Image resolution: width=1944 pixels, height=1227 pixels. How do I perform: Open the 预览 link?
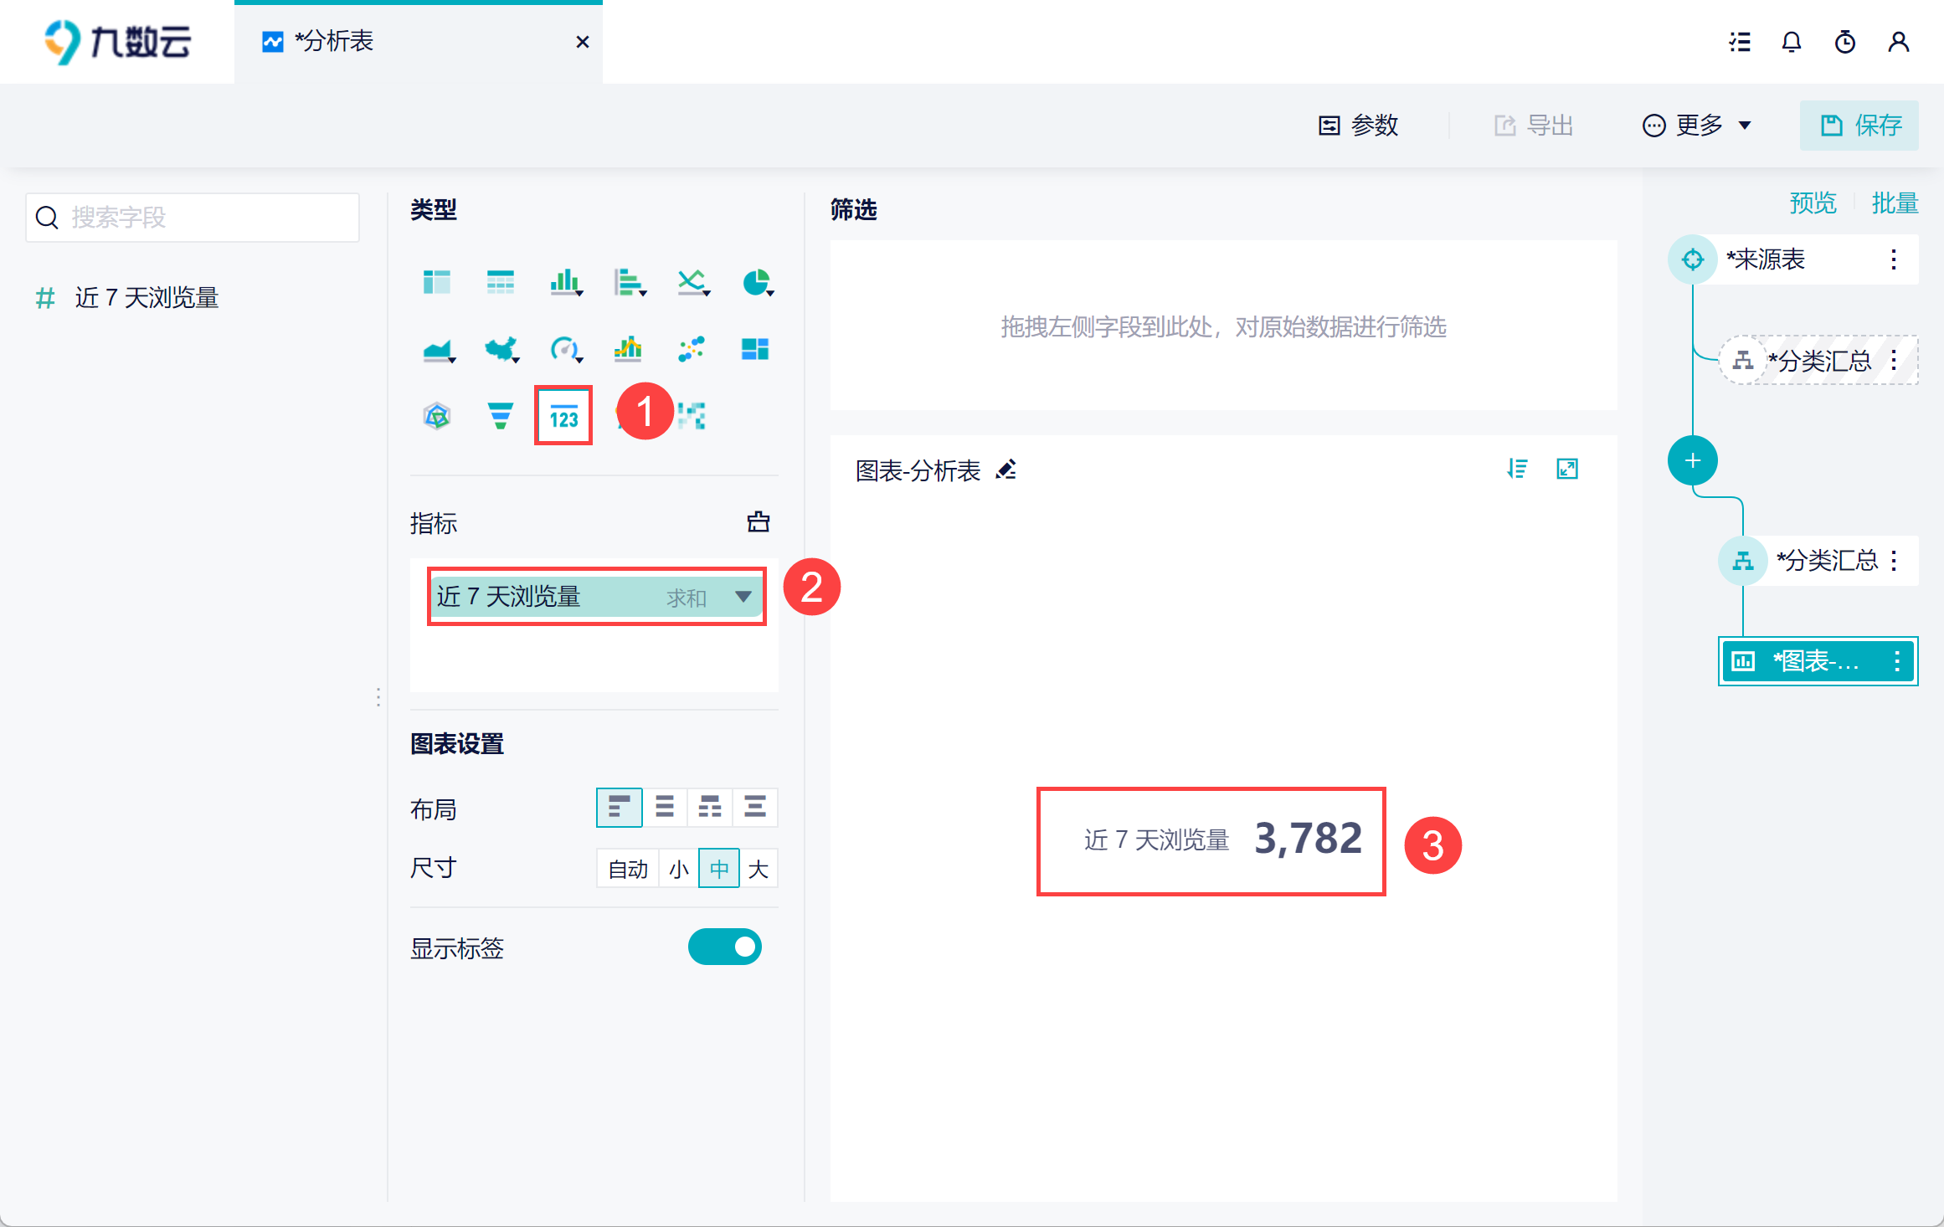point(1813,203)
